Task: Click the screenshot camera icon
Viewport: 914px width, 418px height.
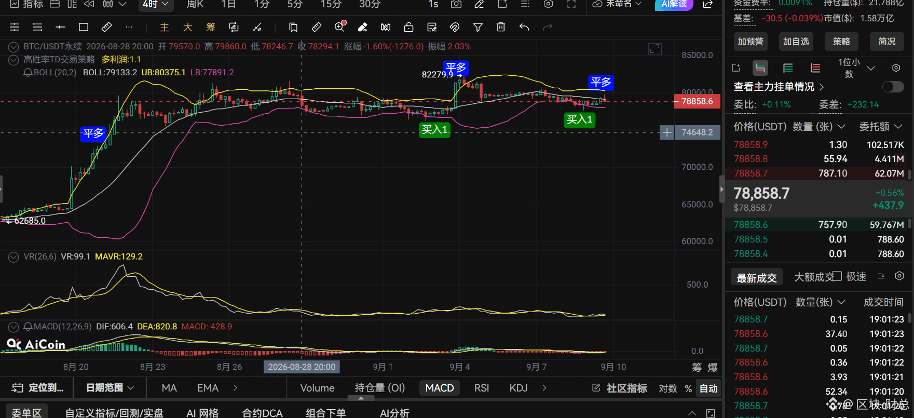Action: [x=456, y=4]
